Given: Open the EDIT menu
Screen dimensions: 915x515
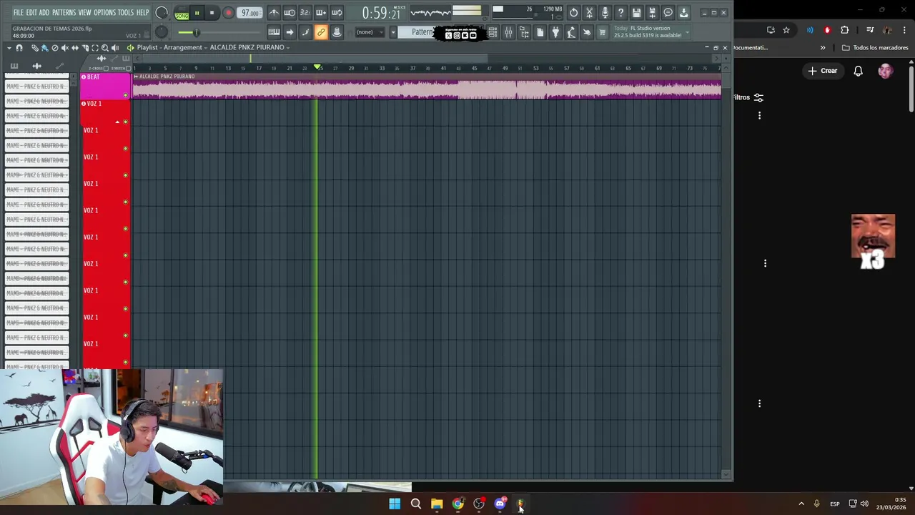Looking at the screenshot, I should pyautogui.click(x=31, y=13).
